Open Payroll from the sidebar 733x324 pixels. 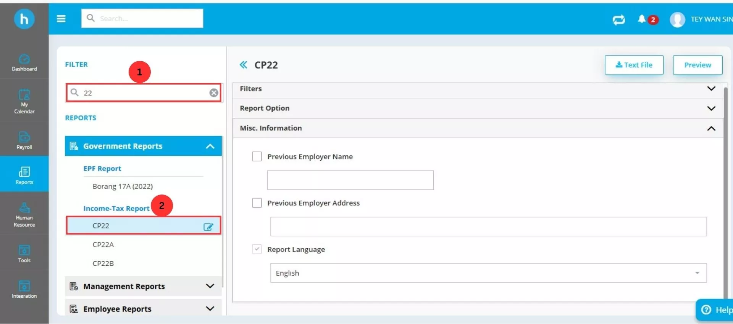point(24,140)
